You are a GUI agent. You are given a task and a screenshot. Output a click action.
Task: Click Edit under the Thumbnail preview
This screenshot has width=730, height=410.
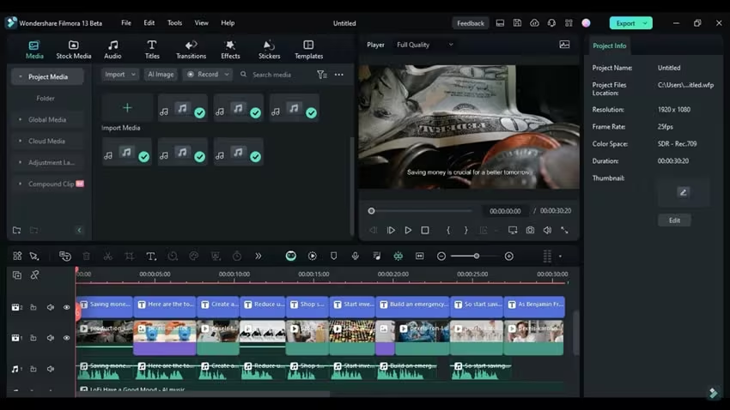pyautogui.click(x=674, y=220)
